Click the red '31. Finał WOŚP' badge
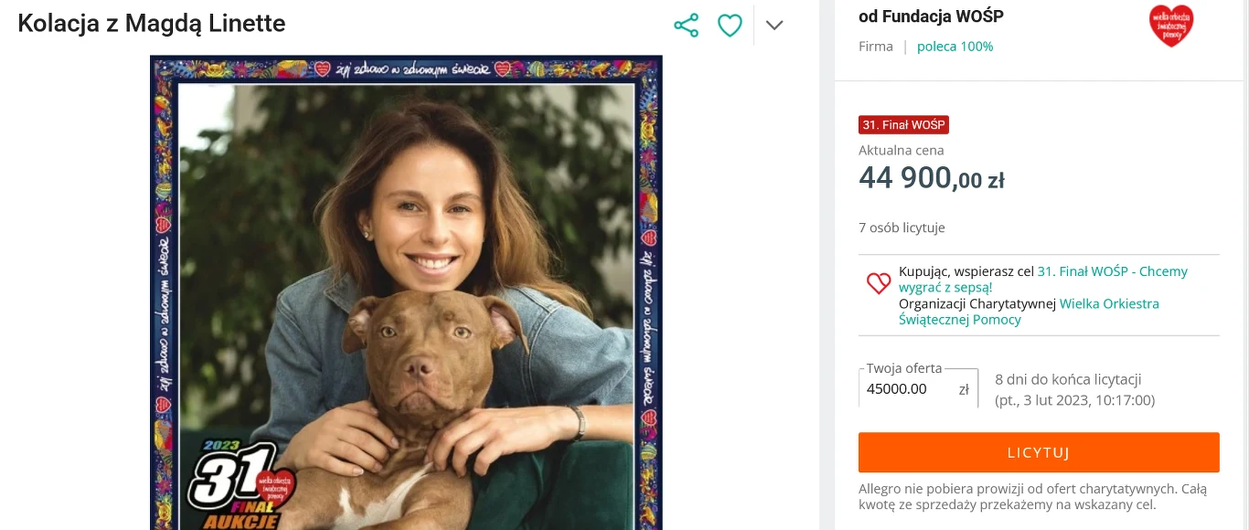The image size is (1249, 530). point(903,125)
